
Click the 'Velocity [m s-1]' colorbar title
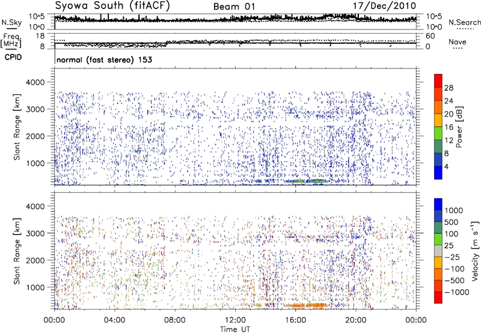coord(475,251)
